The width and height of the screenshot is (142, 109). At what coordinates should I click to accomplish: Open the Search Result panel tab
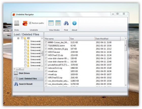28,84
